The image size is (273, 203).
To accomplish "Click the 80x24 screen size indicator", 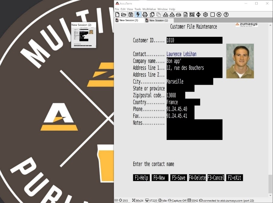I will (137, 200).
